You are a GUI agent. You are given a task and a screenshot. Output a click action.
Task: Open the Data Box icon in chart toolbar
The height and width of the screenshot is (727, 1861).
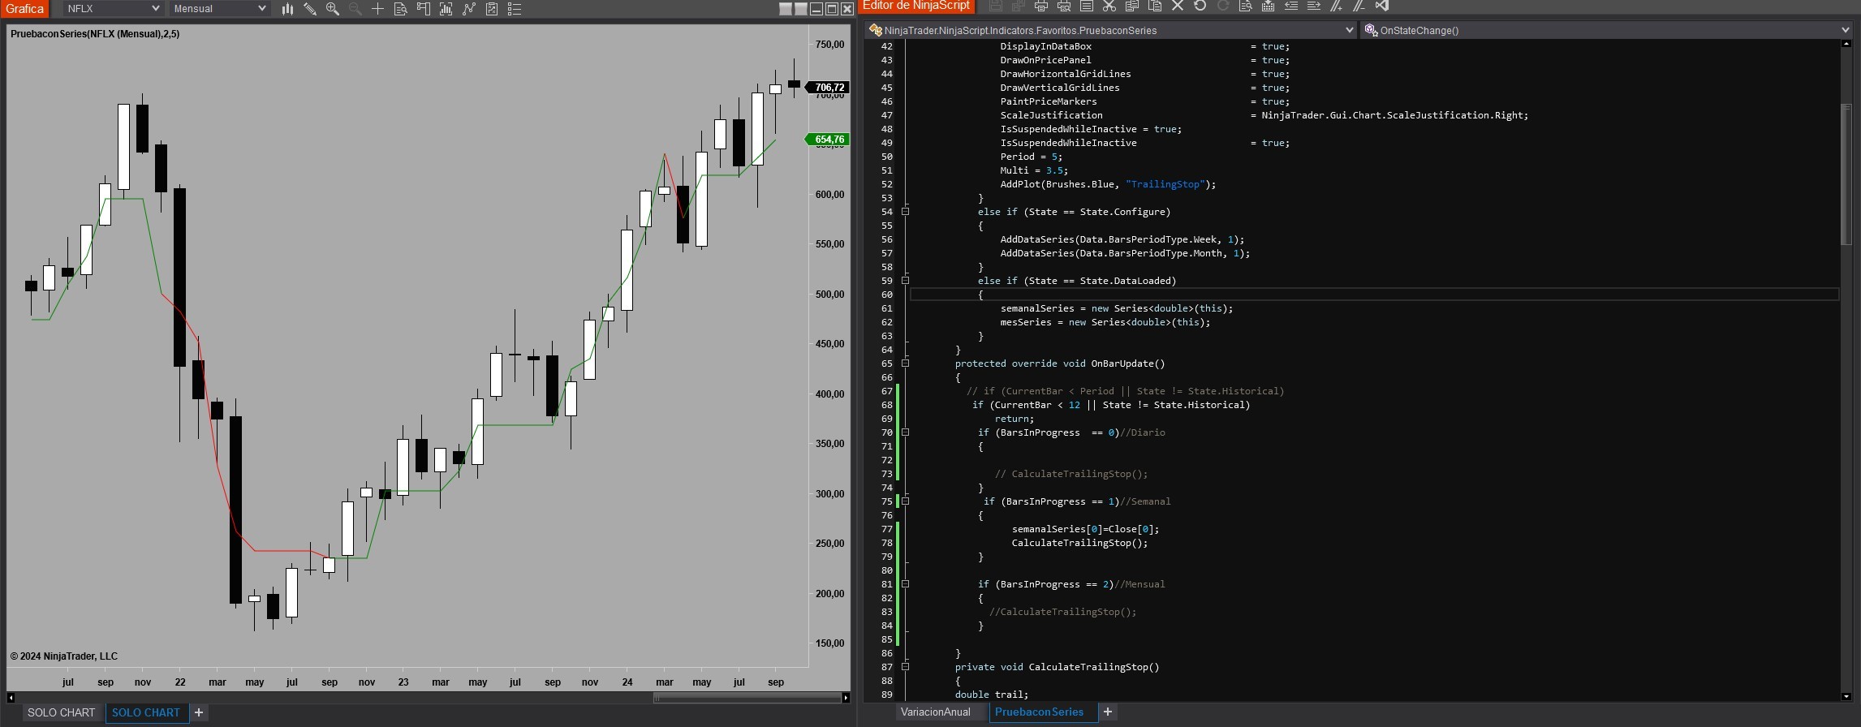coord(400,9)
